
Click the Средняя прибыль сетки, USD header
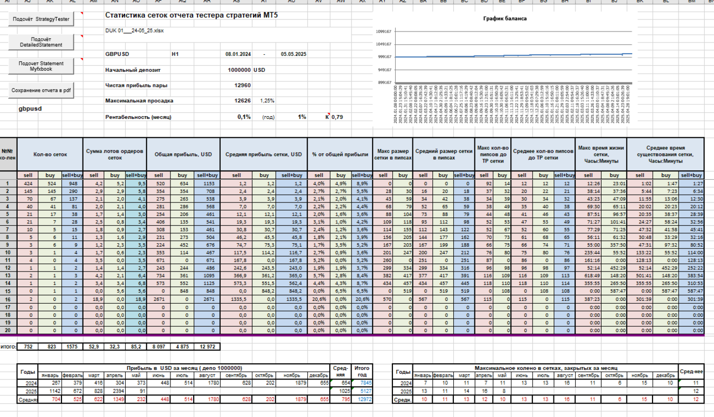coord(263,154)
